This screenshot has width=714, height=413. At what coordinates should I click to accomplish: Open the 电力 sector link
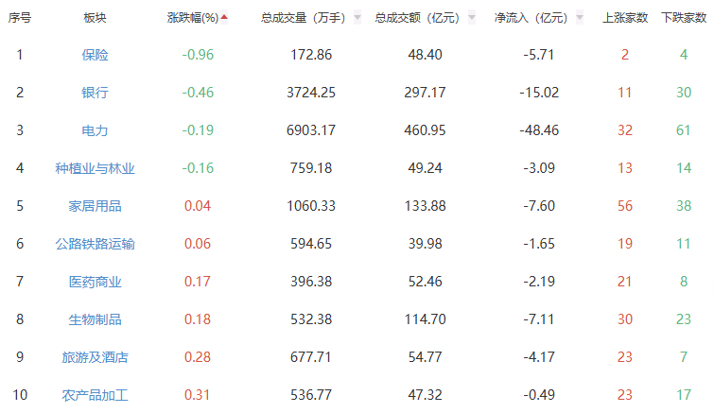click(95, 130)
